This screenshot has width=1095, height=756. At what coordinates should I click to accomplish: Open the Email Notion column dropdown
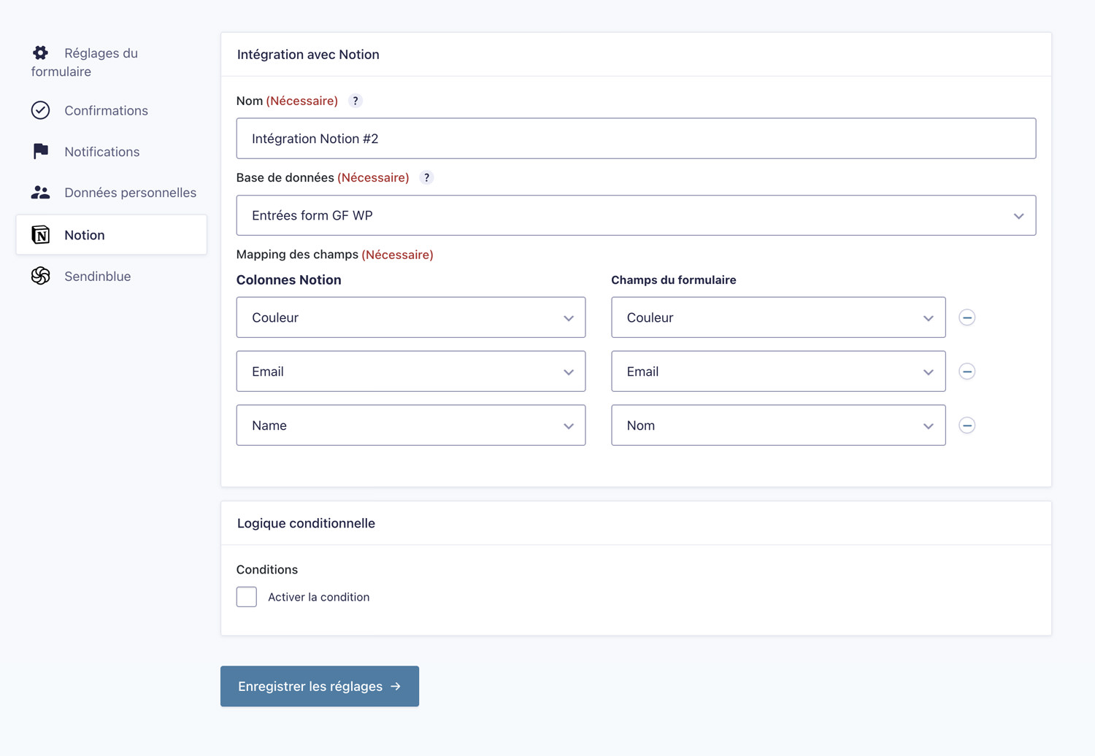[411, 371]
